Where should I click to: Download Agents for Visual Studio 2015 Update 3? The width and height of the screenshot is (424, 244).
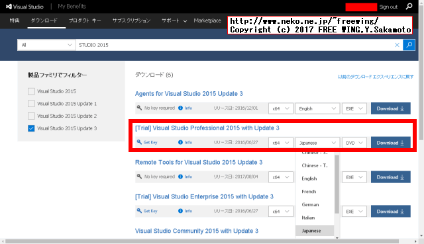tap(391, 108)
